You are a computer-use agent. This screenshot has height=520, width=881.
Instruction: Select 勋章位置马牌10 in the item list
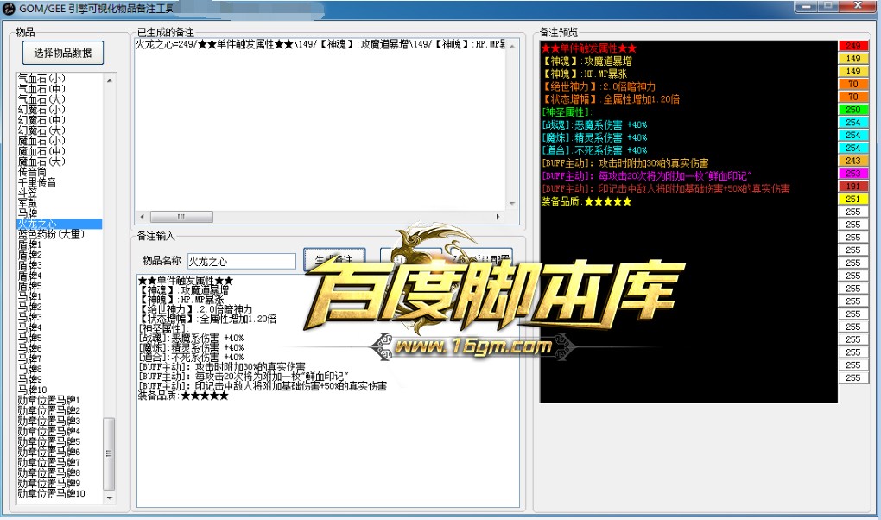pos(51,493)
